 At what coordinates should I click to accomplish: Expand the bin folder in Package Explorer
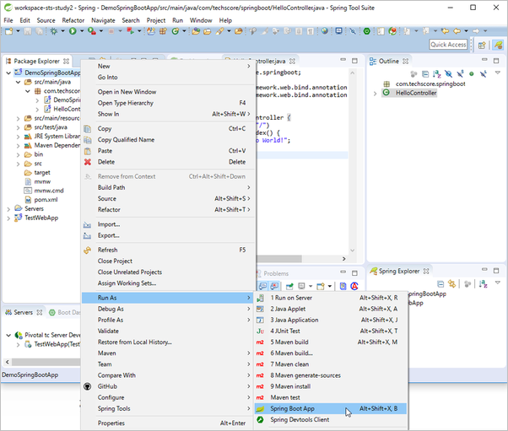click(19, 154)
